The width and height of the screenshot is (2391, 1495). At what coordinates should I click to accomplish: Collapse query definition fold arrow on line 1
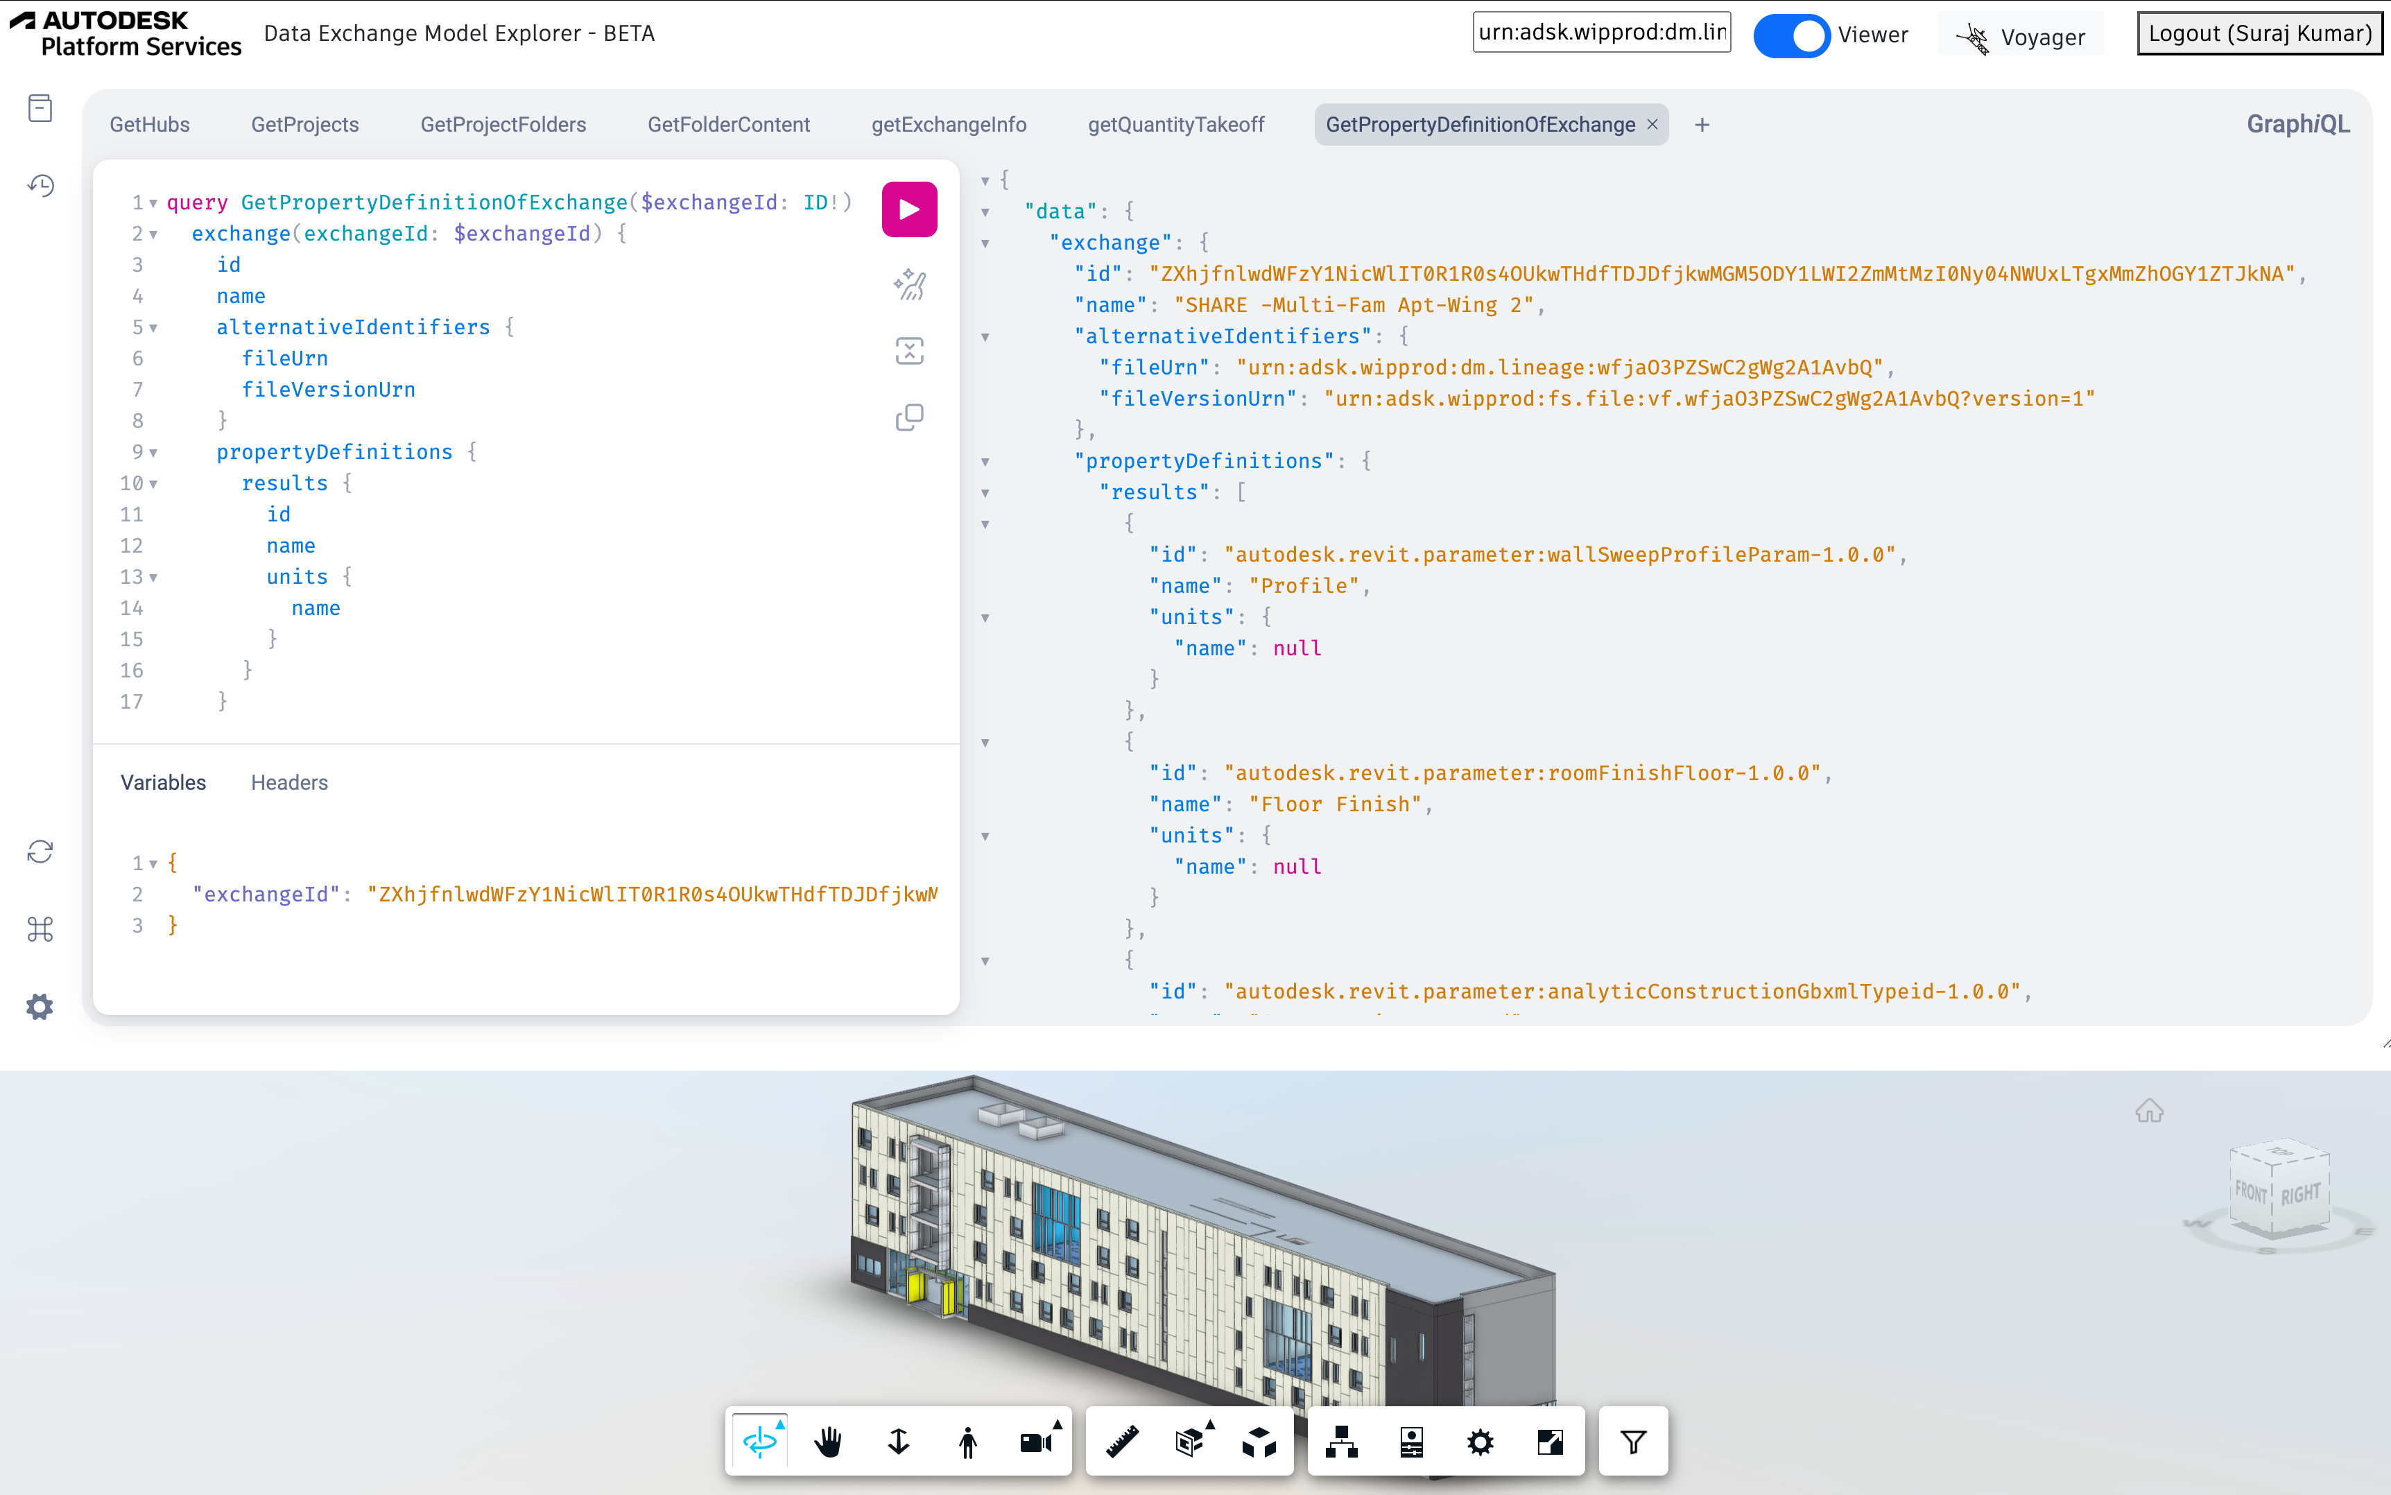pyautogui.click(x=153, y=202)
